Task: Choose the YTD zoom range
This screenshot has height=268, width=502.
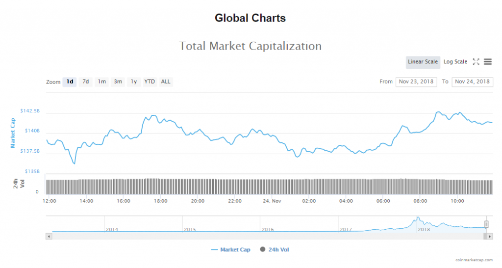Action: [x=150, y=81]
